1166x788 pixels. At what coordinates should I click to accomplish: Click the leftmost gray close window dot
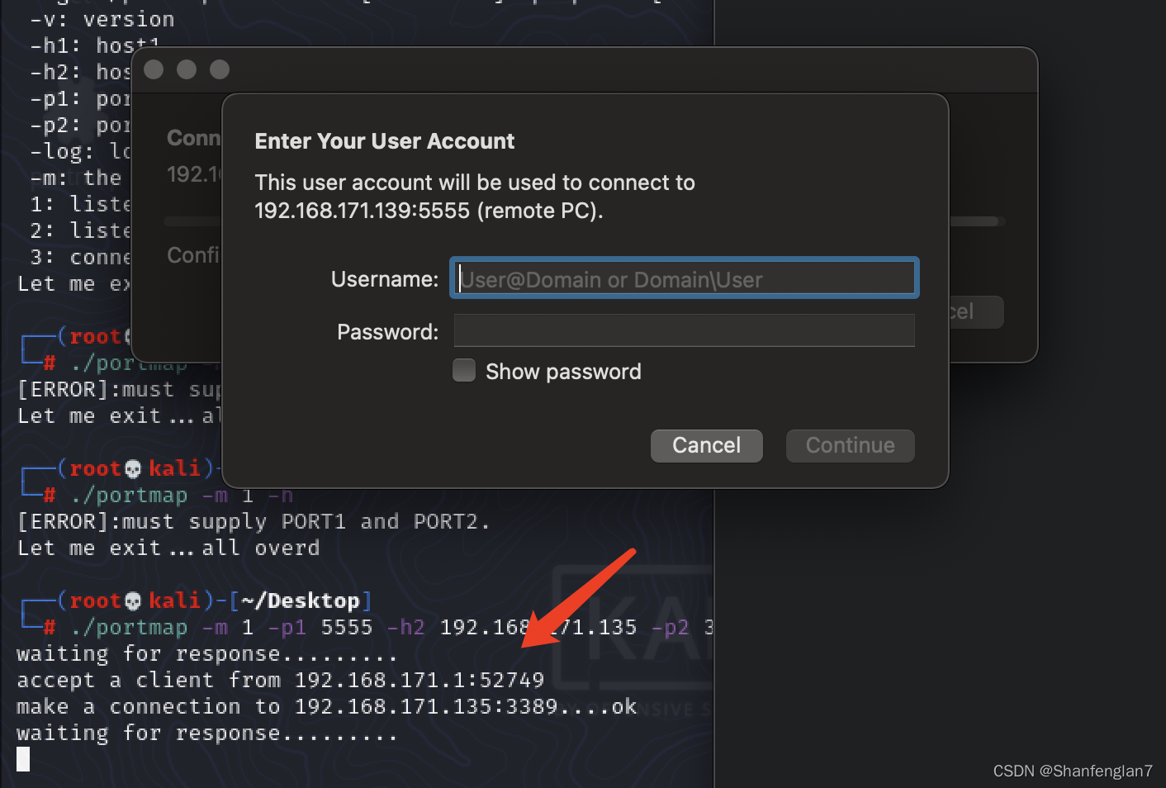pos(154,69)
